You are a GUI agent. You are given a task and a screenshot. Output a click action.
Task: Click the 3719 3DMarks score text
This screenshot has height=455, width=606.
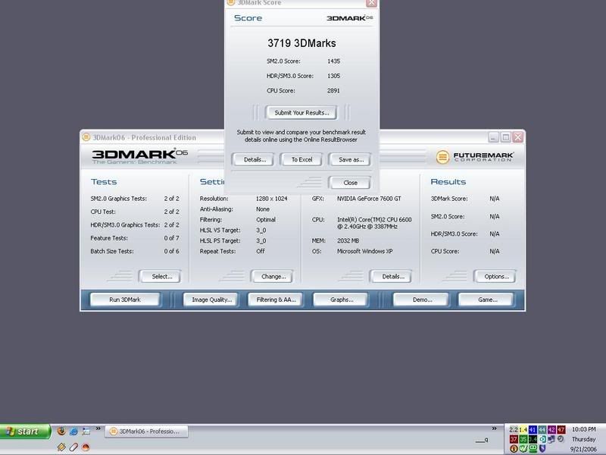(301, 43)
